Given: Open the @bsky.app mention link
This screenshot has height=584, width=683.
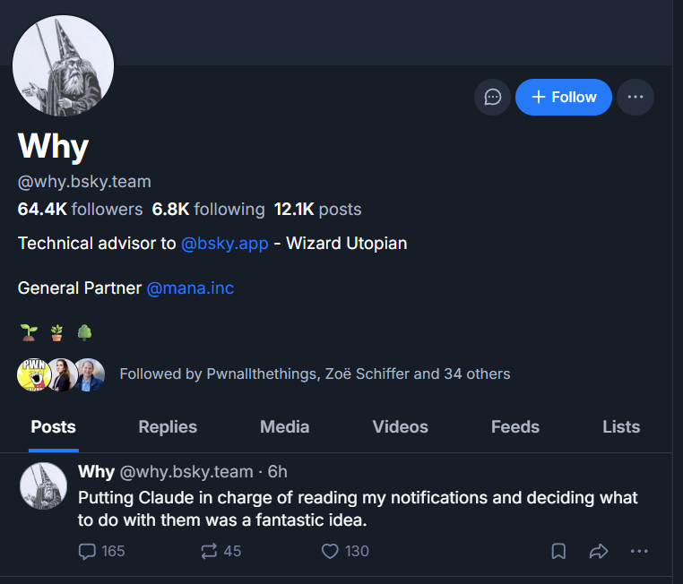Looking at the screenshot, I should click(225, 244).
